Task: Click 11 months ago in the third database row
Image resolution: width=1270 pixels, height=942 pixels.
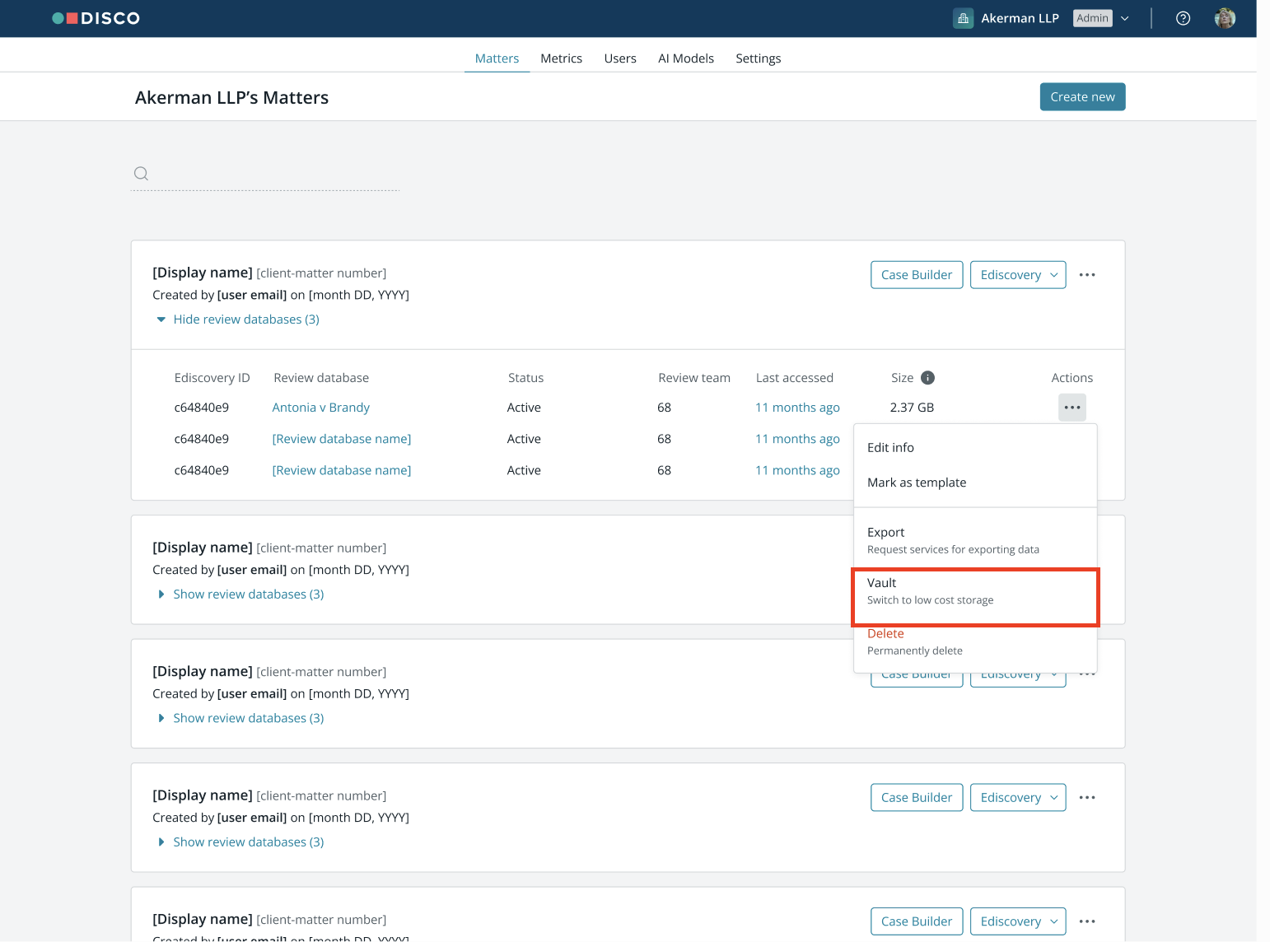Action: (797, 470)
